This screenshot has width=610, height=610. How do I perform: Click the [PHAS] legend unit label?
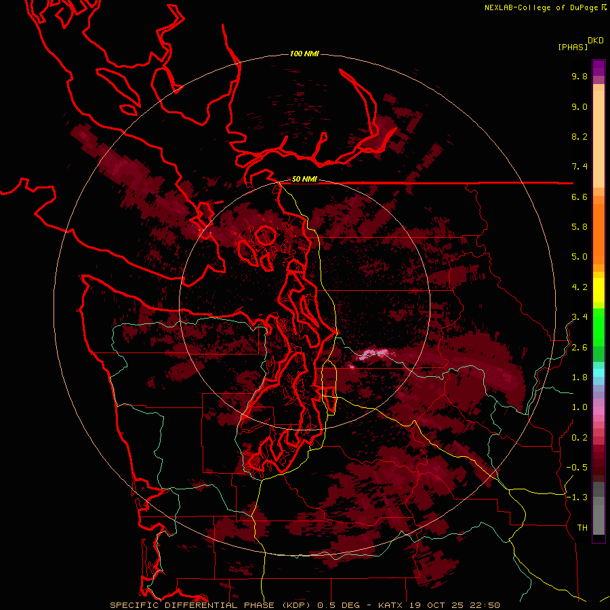[573, 47]
